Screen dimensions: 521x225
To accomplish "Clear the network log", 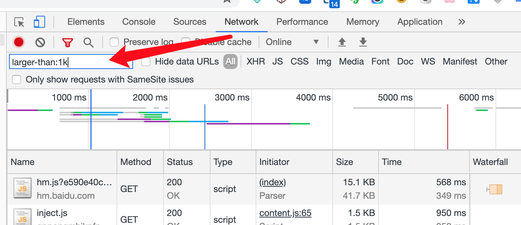I will point(40,42).
